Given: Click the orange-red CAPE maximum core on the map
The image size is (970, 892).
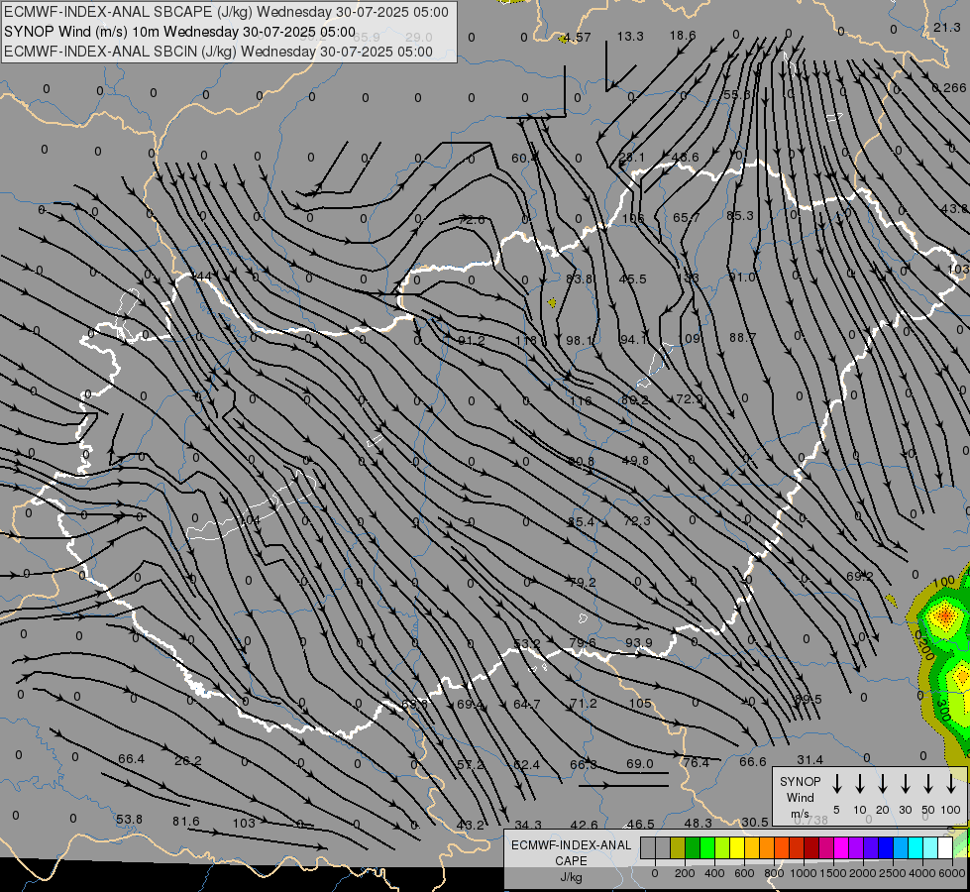Looking at the screenshot, I should click(944, 615).
